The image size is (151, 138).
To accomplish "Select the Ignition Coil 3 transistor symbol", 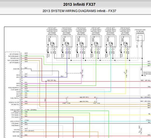I will tap(67, 44).
